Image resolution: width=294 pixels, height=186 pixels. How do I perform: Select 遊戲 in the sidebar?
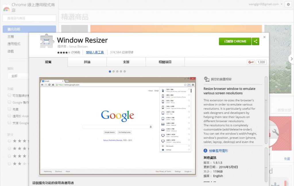(x=11, y=51)
